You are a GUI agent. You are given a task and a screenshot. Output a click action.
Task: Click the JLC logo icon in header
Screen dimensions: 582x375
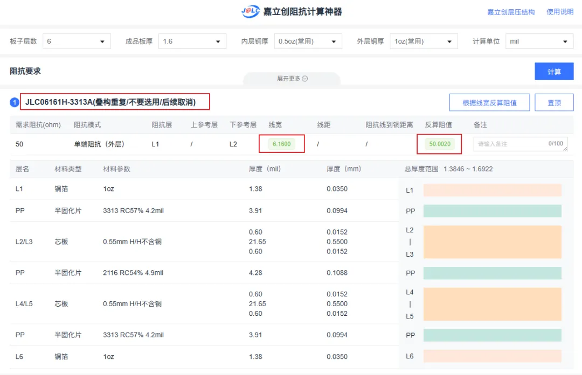[251, 11]
